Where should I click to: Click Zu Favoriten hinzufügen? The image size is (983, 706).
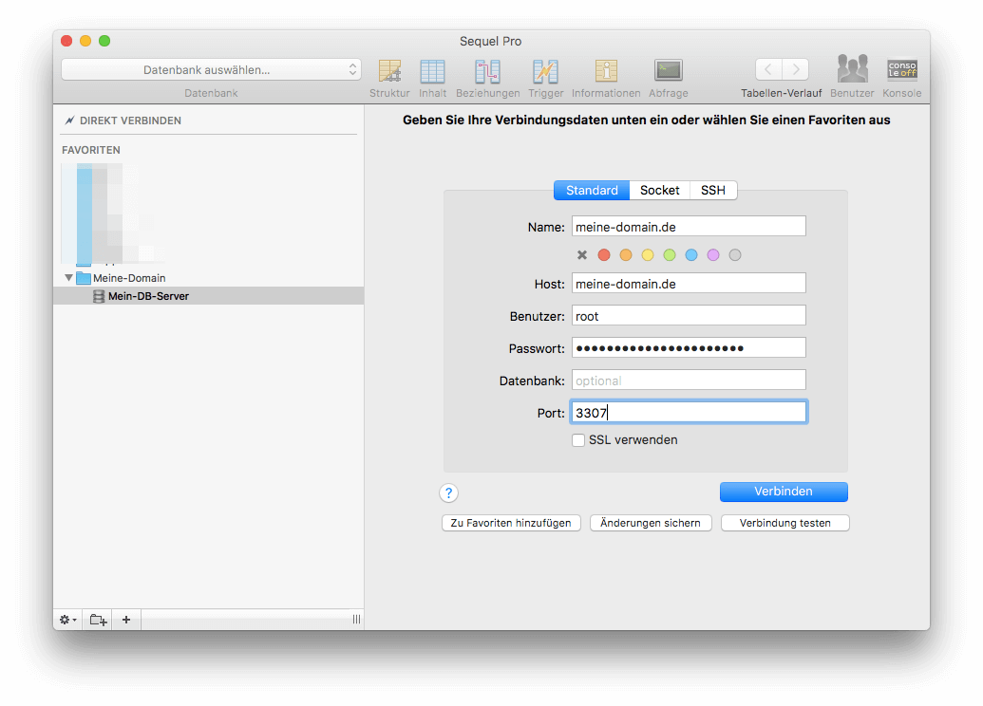point(511,523)
